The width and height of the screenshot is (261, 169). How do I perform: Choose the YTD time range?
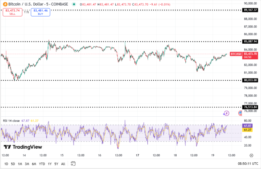pyautogui.click(x=42, y=164)
